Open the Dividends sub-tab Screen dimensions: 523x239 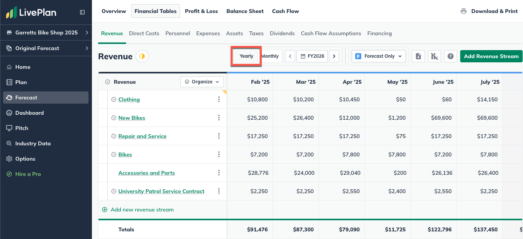click(x=282, y=33)
